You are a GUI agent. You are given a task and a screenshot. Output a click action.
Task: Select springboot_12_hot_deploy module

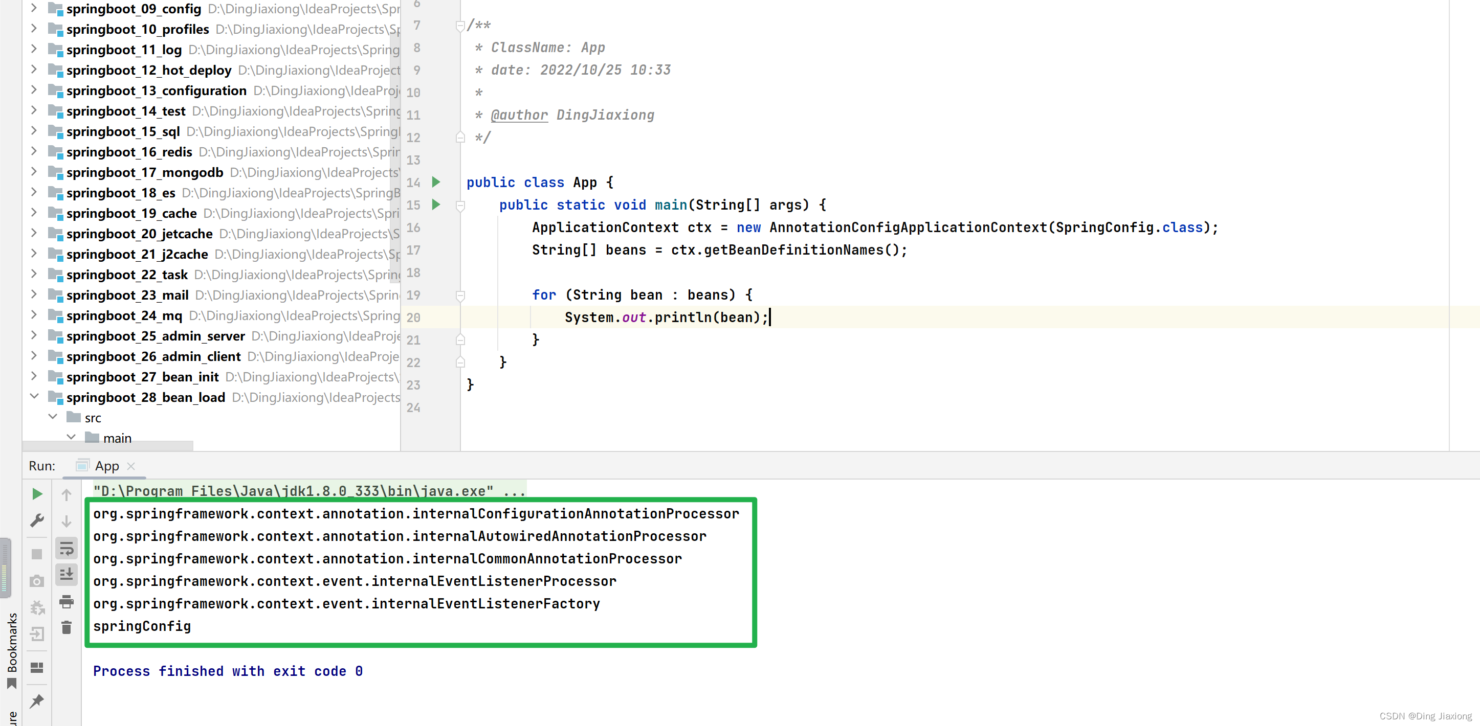coord(149,70)
